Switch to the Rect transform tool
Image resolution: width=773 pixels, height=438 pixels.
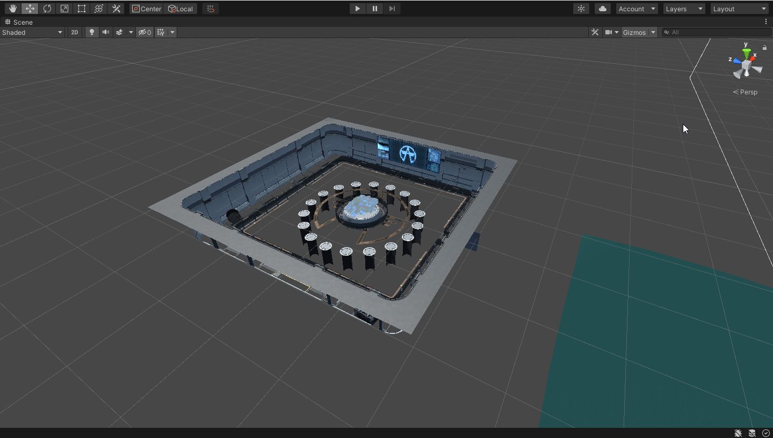coord(81,8)
